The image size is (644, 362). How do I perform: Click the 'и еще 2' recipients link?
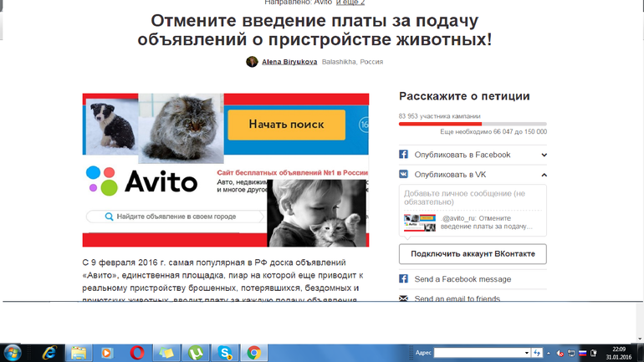pyautogui.click(x=350, y=3)
